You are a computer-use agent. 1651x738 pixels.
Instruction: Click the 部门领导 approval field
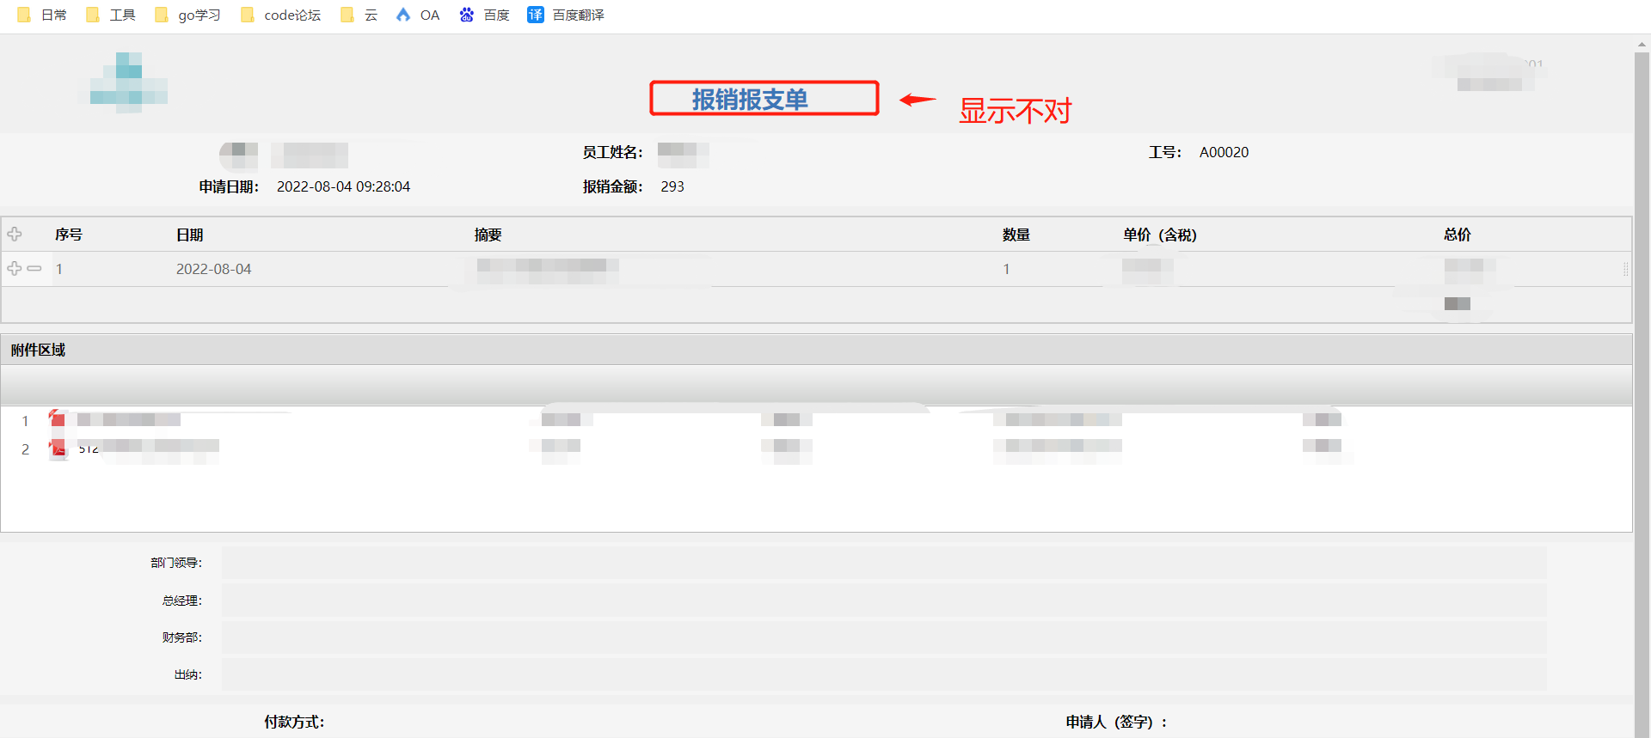(884, 563)
